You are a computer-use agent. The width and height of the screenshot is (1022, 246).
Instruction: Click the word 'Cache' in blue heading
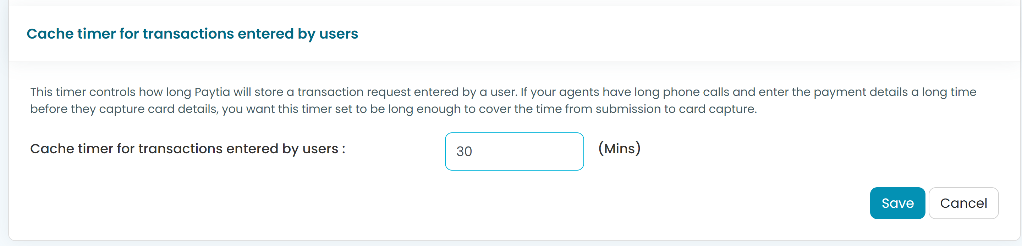pyautogui.click(x=50, y=34)
